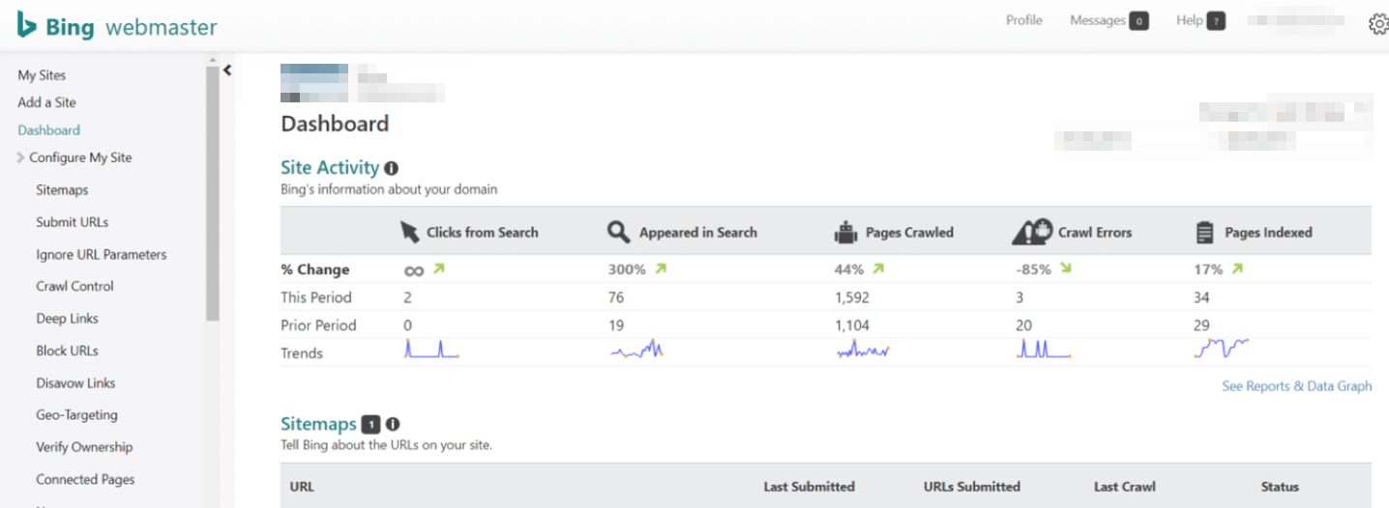Click the Status column header

(1280, 487)
